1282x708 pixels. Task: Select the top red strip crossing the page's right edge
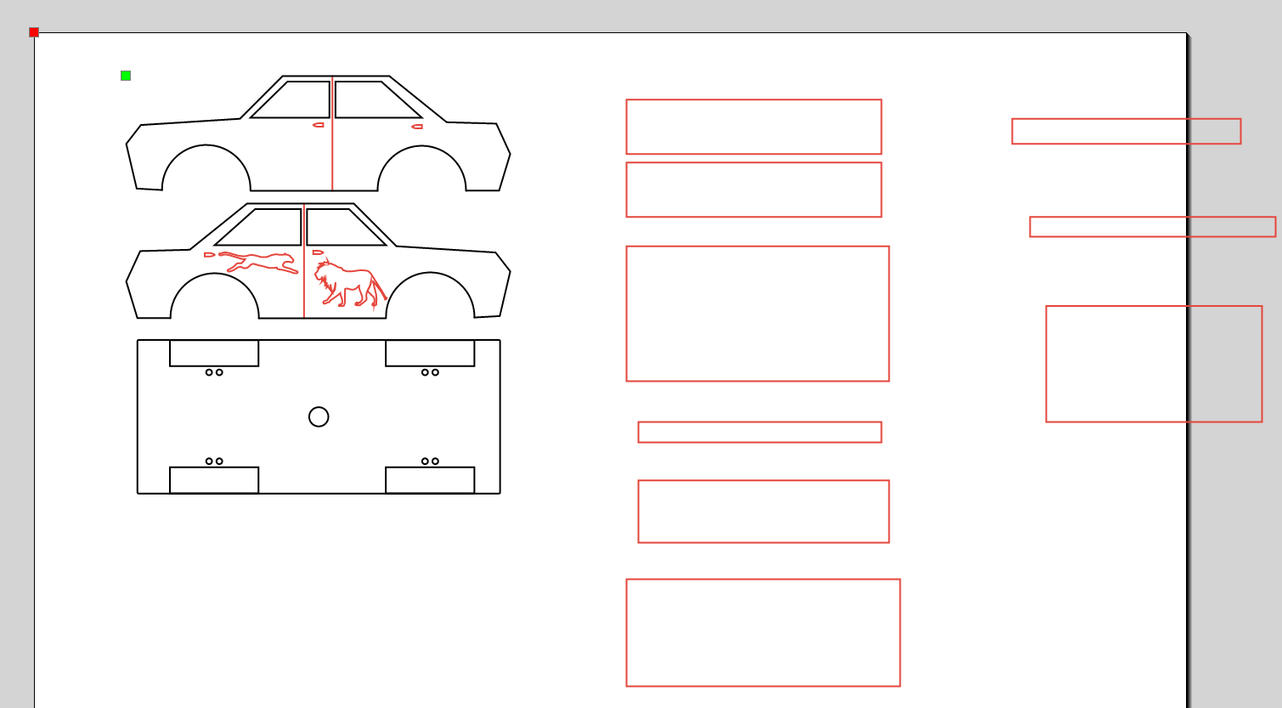(x=1127, y=131)
